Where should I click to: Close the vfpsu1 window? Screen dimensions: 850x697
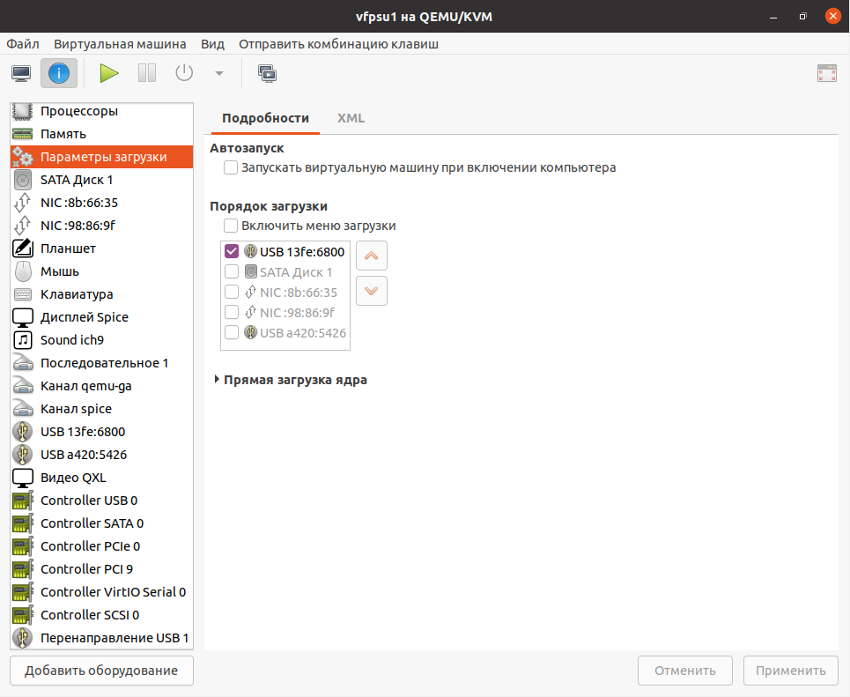coord(832,16)
